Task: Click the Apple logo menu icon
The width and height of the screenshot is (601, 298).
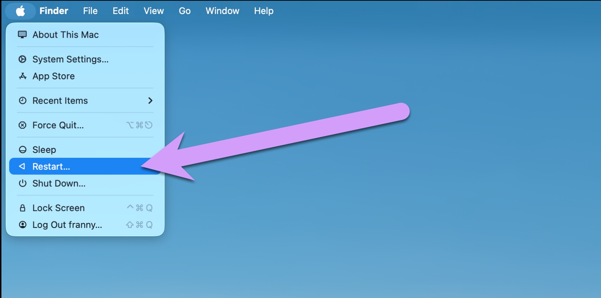Action: pos(20,11)
